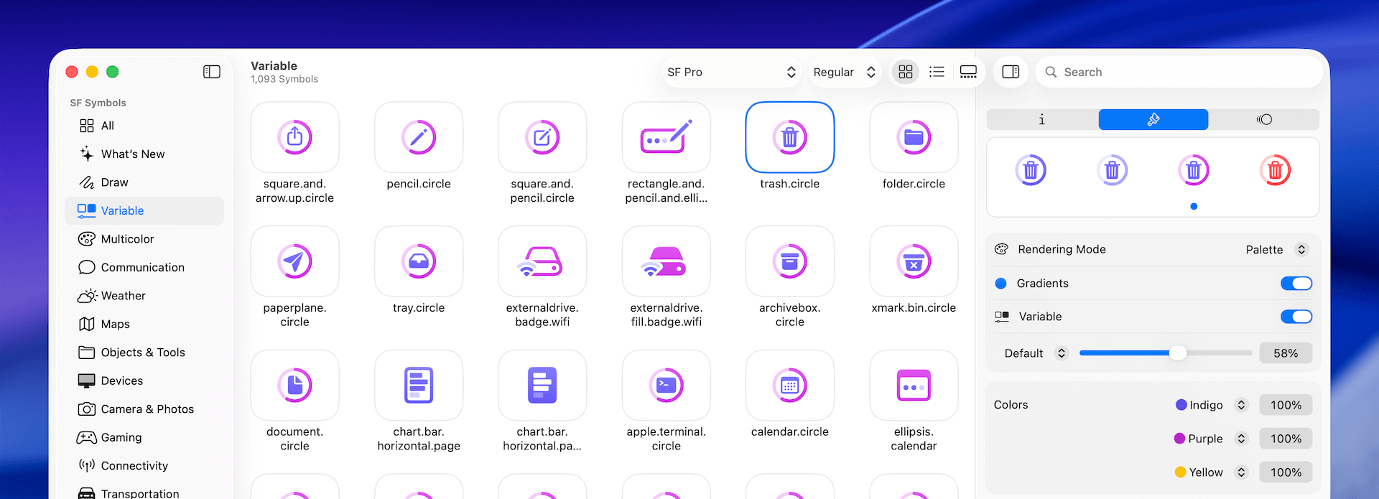This screenshot has height=499, width=1379.
Task: Open the SF Pro font dropdown
Action: click(x=731, y=72)
